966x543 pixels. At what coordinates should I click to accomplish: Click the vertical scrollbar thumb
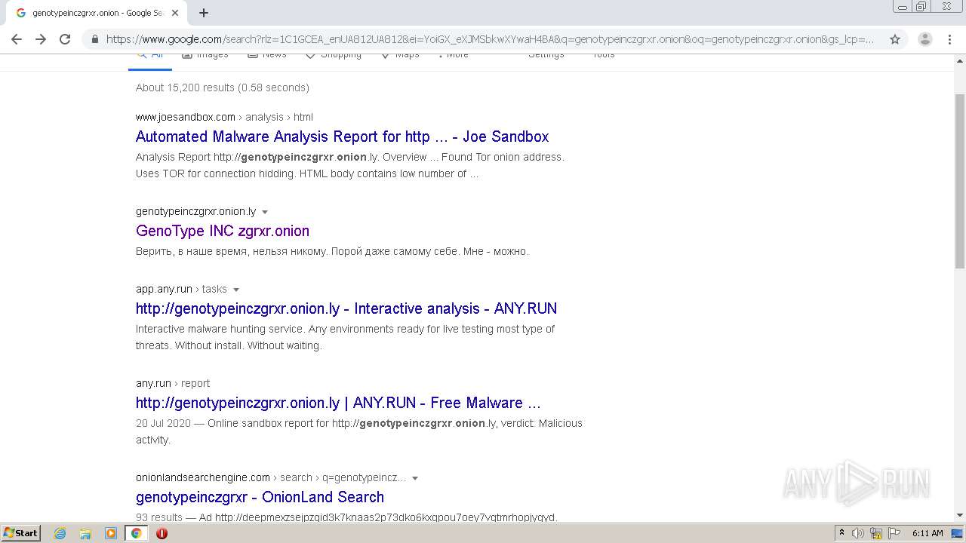[960, 181]
